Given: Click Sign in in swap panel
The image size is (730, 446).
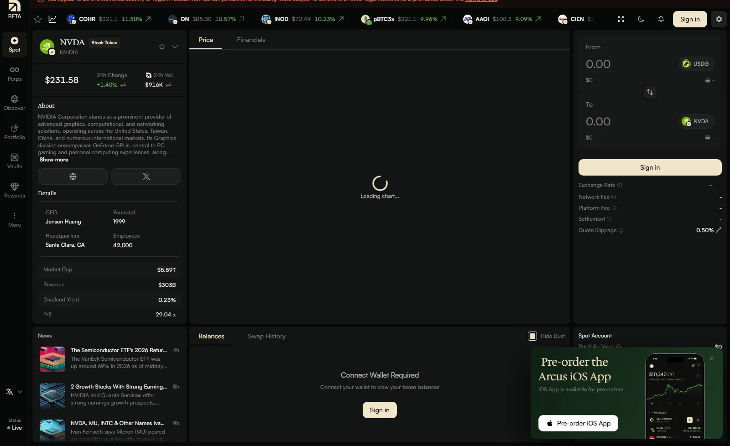Looking at the screenshot, I should (x=650, y=167).
